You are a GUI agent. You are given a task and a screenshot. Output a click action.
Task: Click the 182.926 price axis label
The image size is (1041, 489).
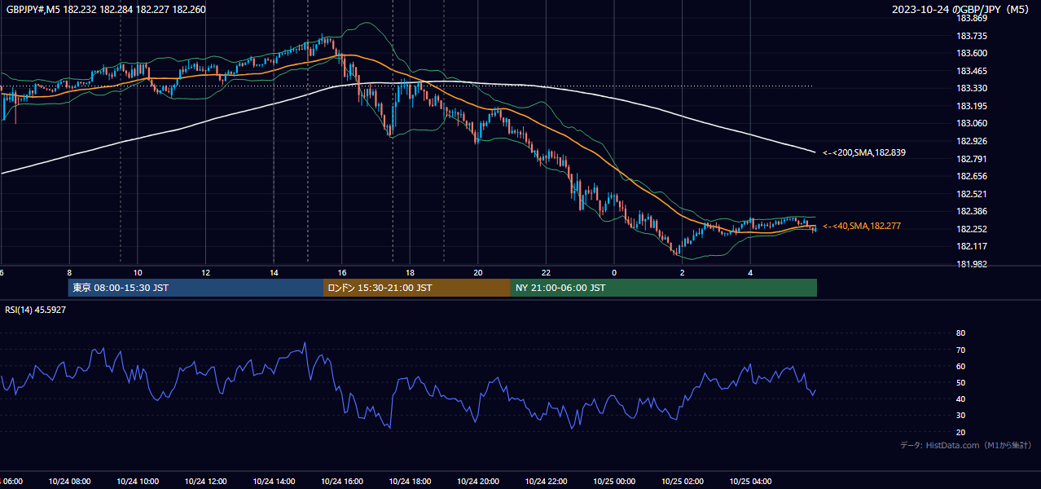click(971, 141)
